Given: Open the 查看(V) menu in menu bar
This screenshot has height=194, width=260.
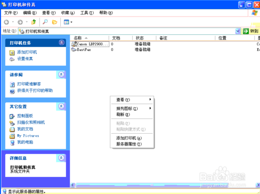Looking at the screenshot, I should click(49, 13).
